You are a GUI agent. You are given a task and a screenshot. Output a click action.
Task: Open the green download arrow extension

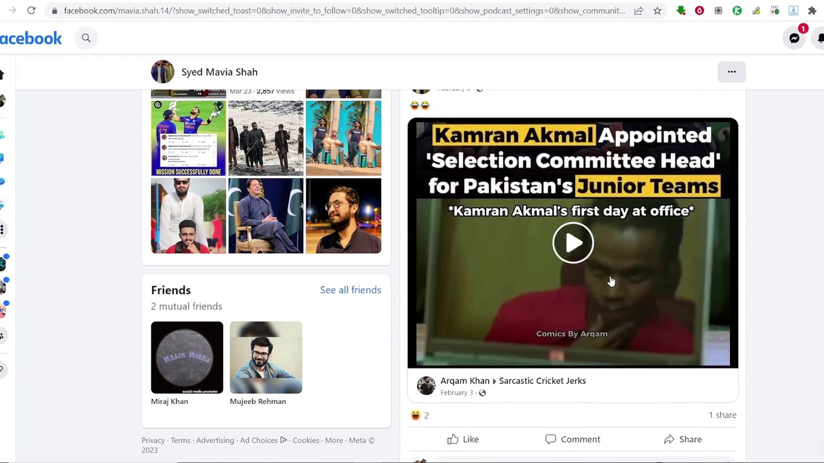pos(681,11)
